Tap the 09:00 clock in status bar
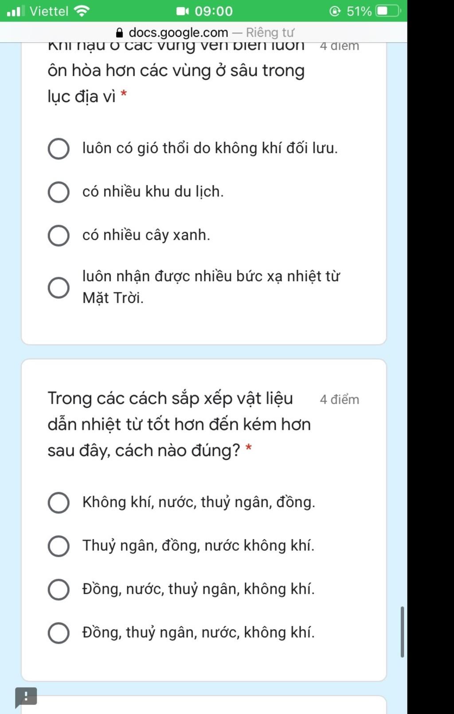The height and width of the screenshot is (714, 454). (x=214, y=11)
